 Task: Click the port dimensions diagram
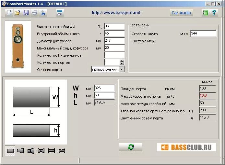coord(36,112)
